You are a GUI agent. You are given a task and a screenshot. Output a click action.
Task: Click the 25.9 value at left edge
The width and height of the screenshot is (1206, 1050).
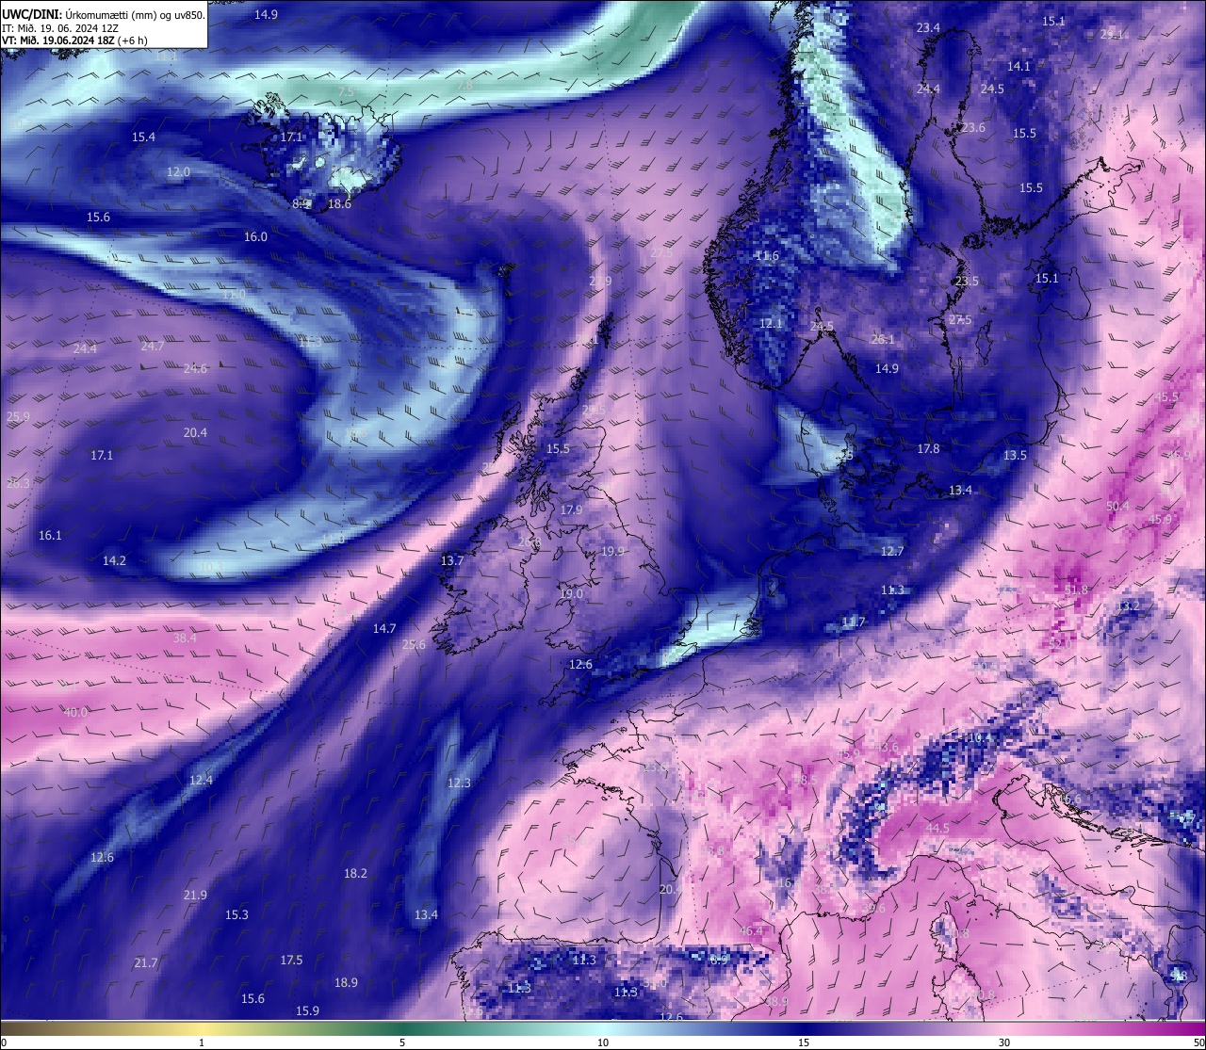coord(18,417)
